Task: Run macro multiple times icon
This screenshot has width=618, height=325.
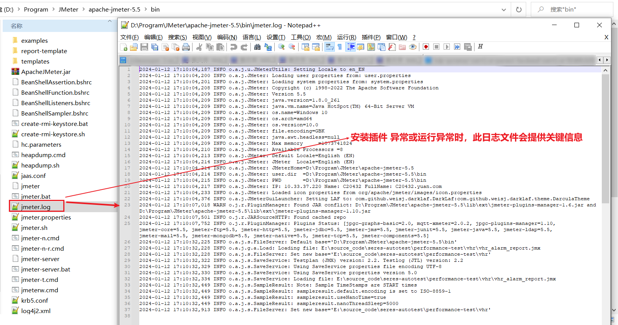Action: (457, 47)
